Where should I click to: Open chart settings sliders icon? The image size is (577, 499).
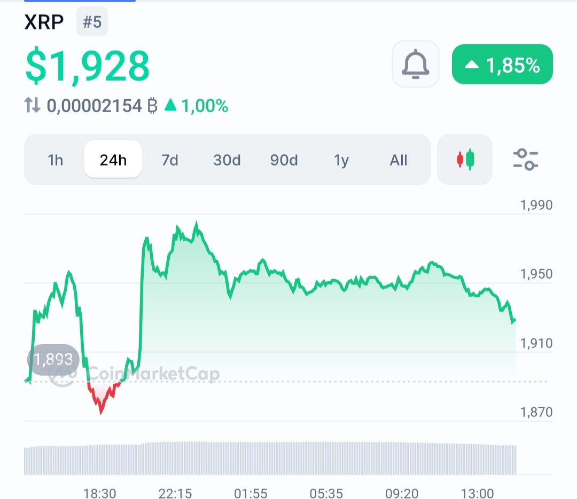[x=526, y=160]
